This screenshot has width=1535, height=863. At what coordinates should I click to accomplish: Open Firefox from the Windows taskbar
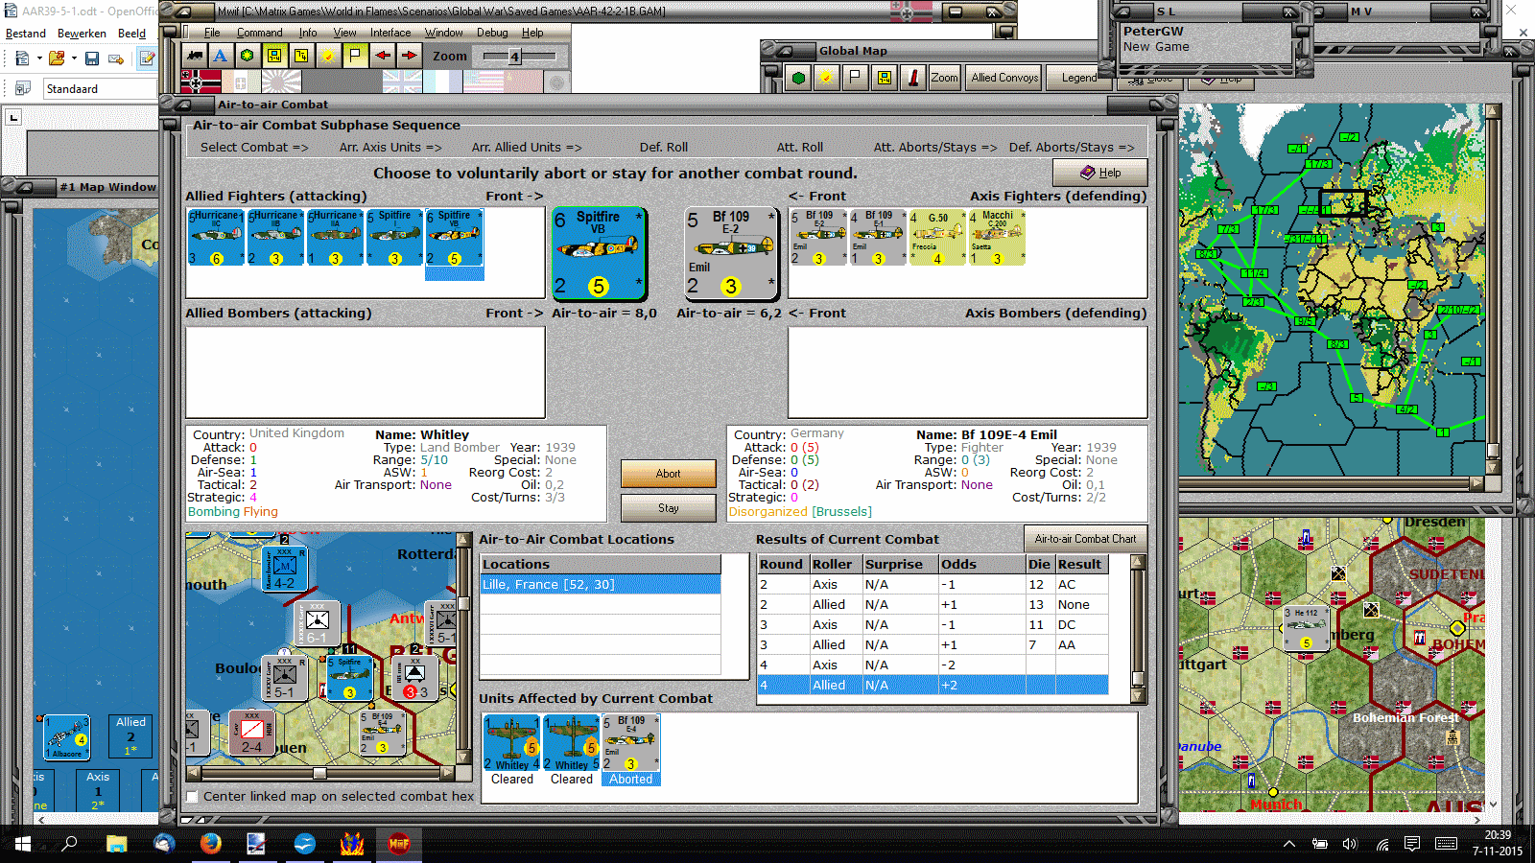coord(210,844)
